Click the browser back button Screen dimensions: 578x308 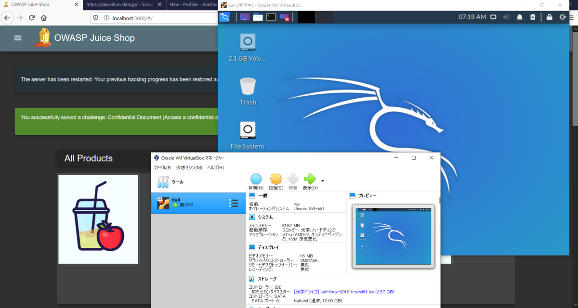[x=7, y=18]
